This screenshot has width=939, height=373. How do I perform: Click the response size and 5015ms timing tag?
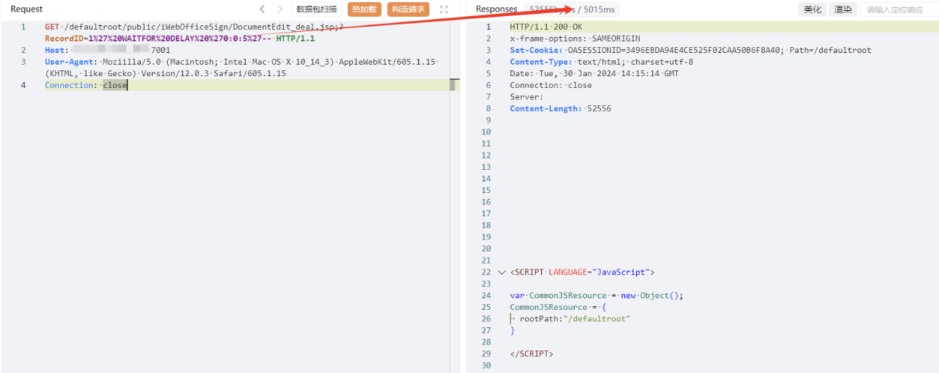[x=573, y=9]
